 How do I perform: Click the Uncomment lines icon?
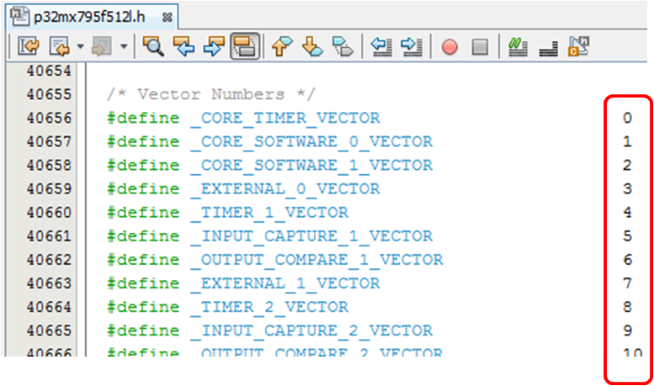pos(549,47)
